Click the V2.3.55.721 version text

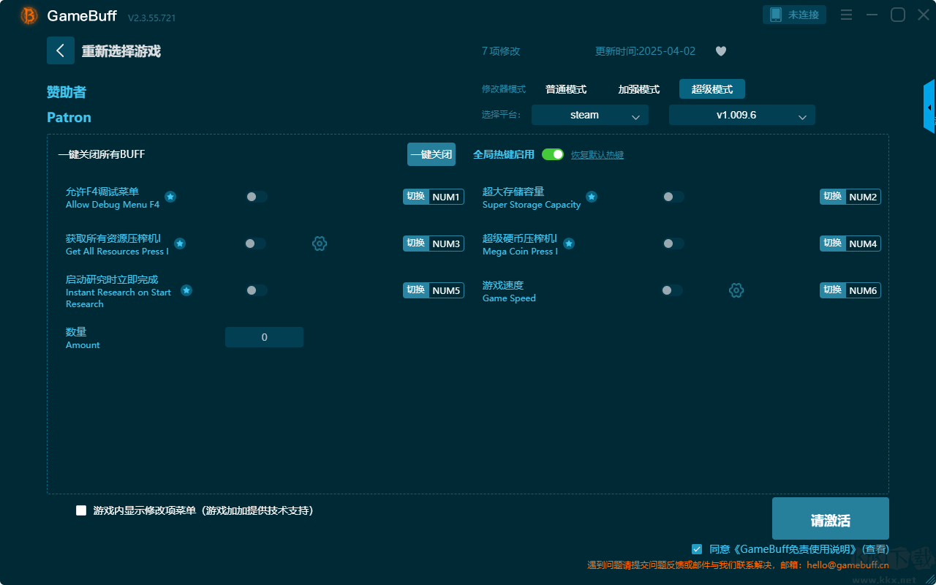[x=151, y=18]
